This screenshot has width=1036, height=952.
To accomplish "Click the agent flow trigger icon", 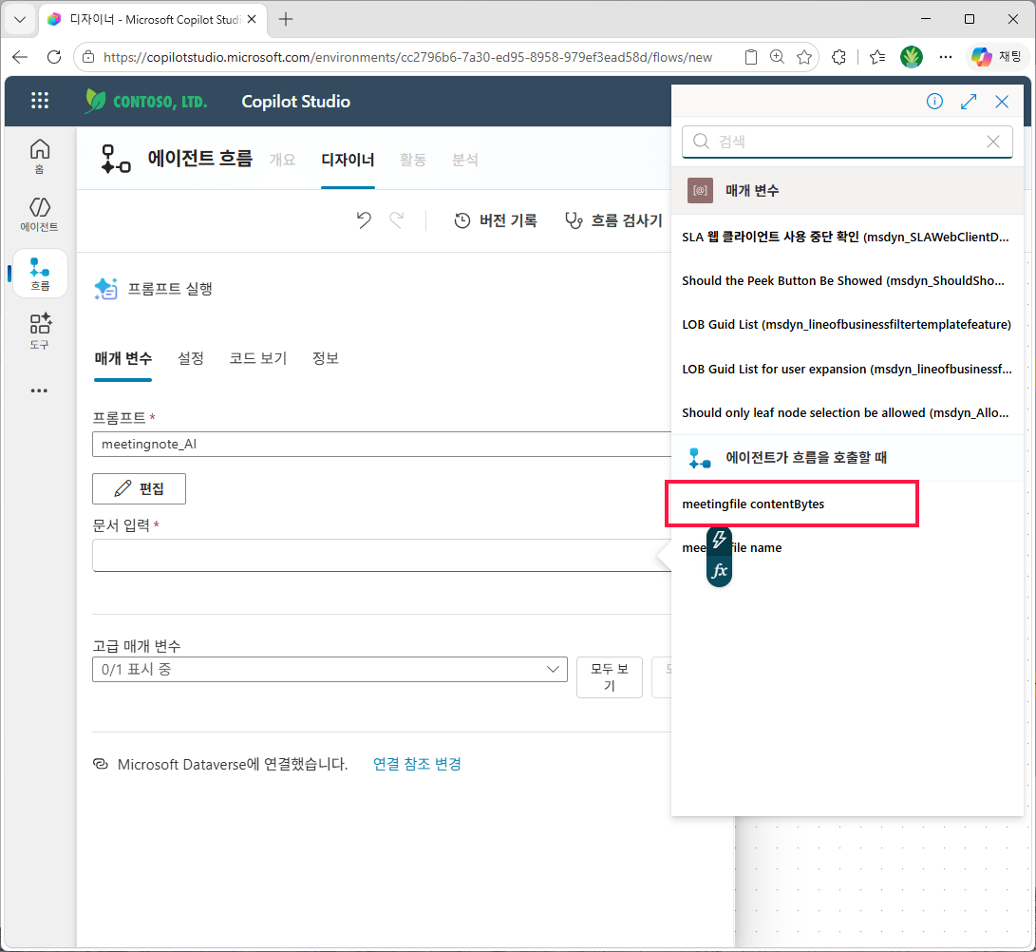I will 700,458.
